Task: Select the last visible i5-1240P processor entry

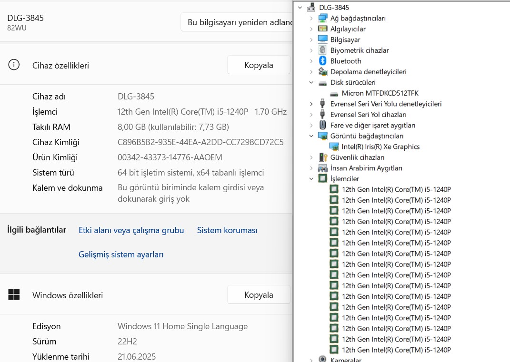Action: pos(396,350)
